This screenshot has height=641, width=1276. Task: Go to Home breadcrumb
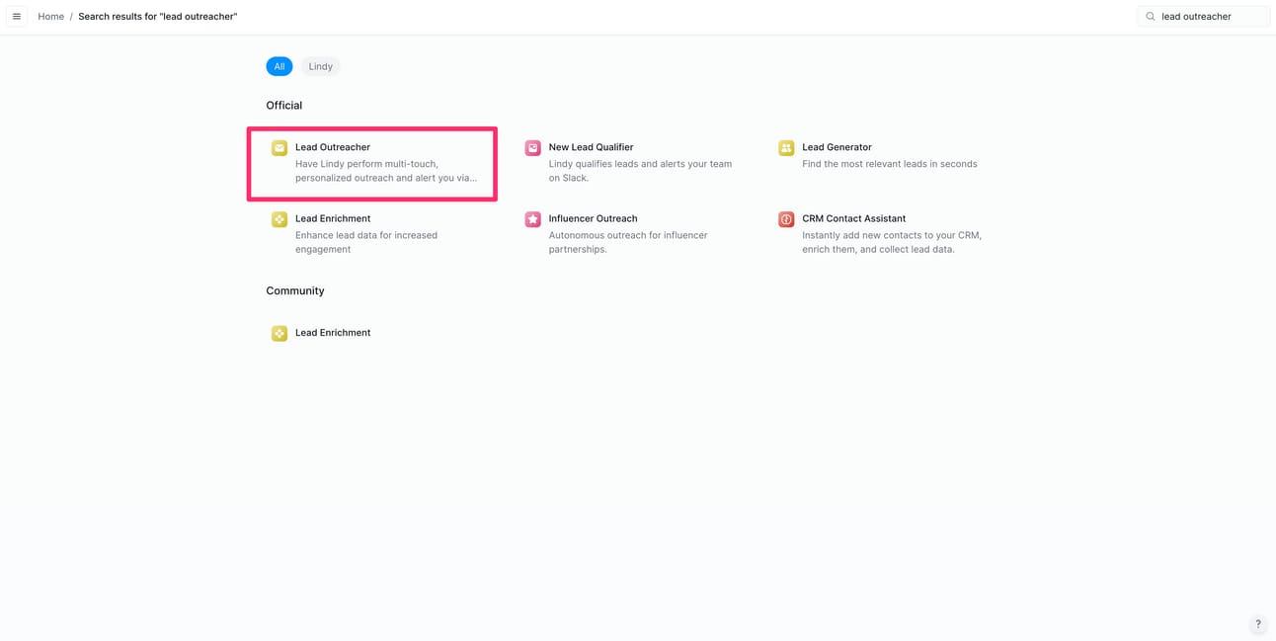50,16
